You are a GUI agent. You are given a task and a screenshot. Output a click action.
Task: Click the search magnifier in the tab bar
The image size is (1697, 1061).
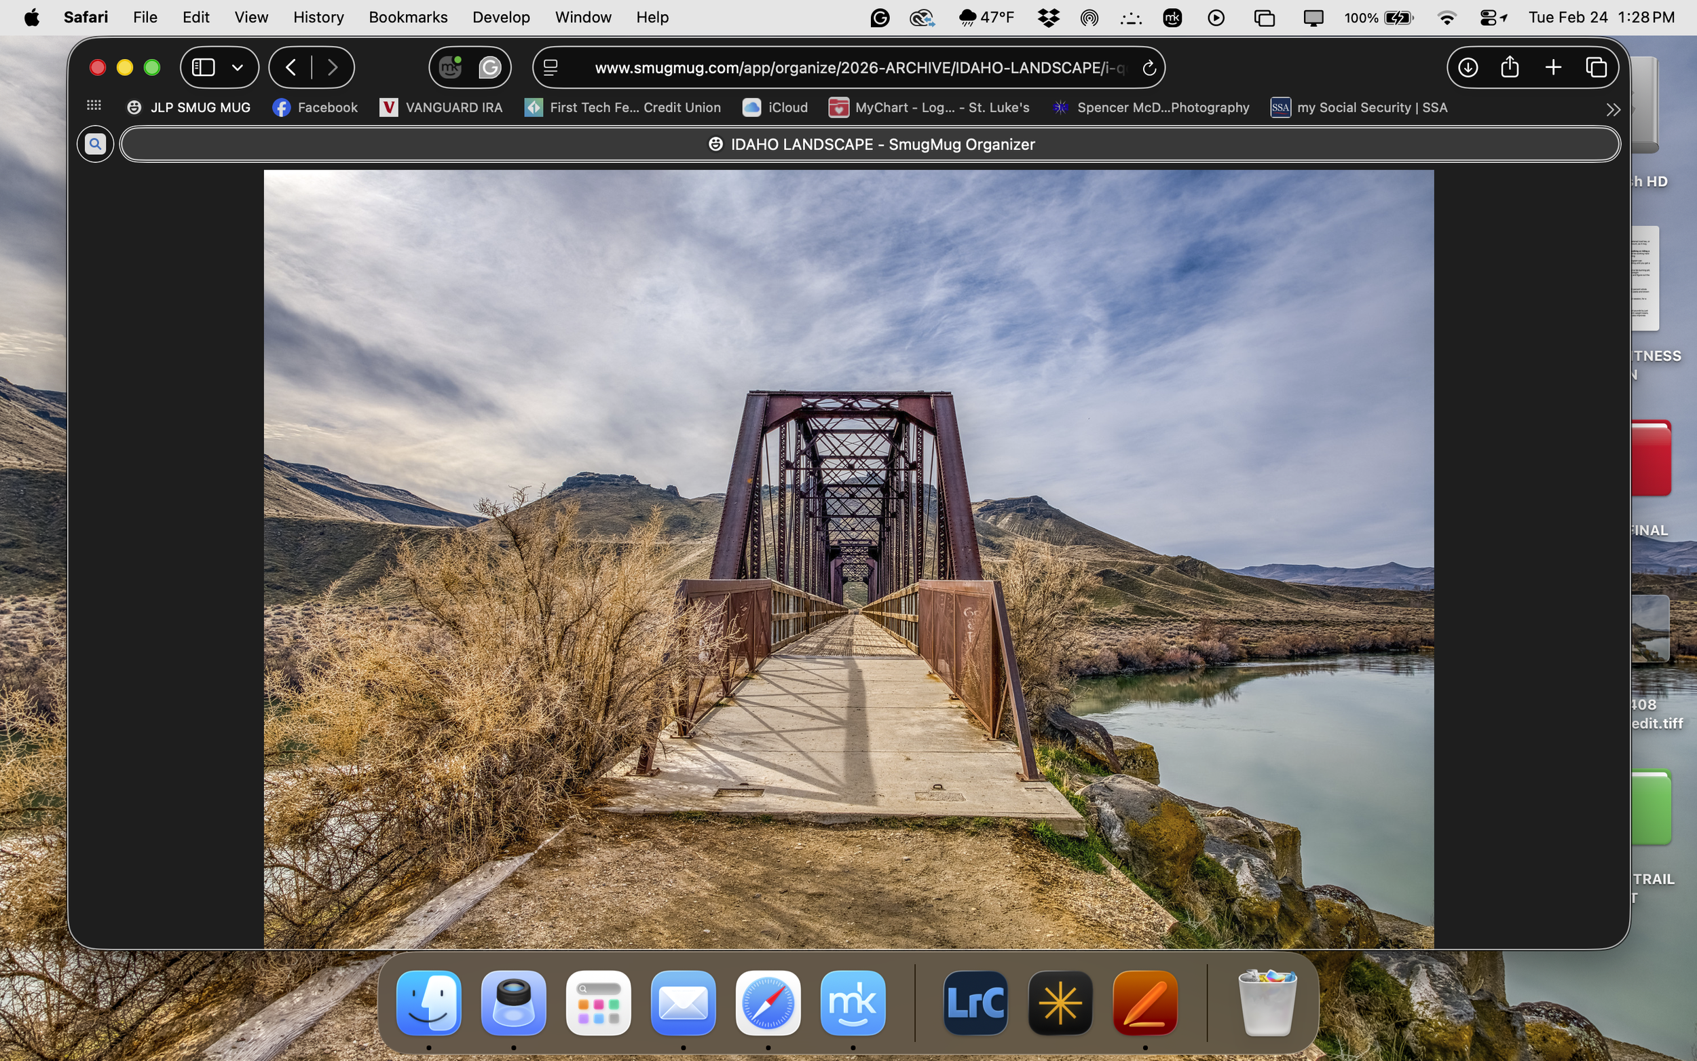tap(95, 143)
